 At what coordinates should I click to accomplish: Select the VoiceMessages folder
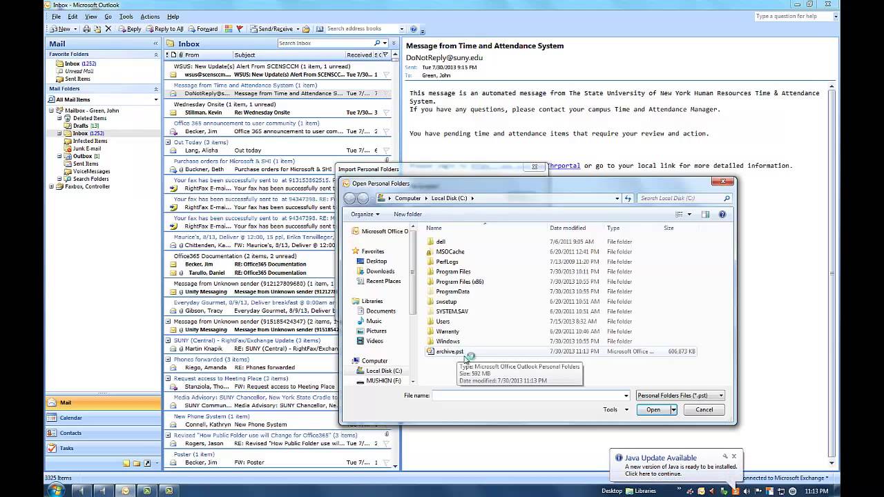(x=91, y=171)
